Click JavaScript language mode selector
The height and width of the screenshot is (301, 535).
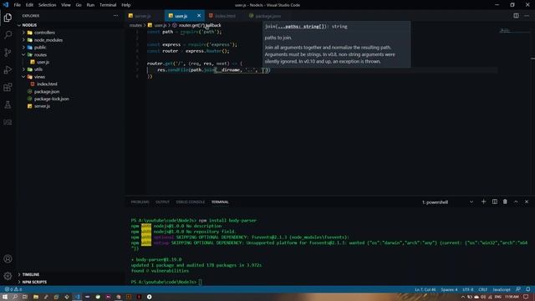pos(502,289)
